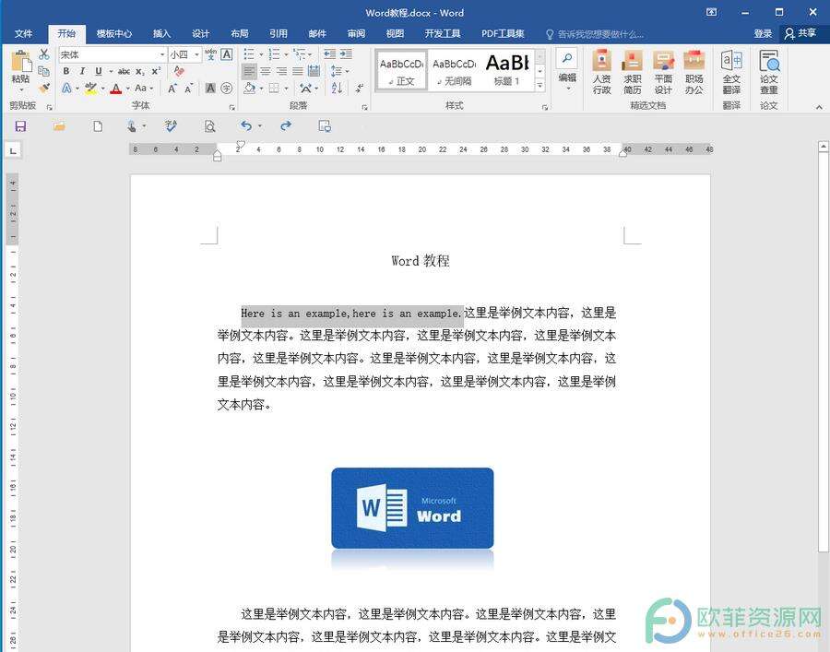Viewport: 830px width, 652px height.
Task: Switch to the 设计 Design tab
Action: click(201, 34)
